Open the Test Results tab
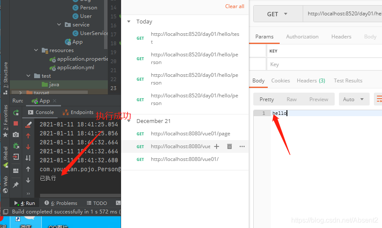 click(x=348, y=81)
